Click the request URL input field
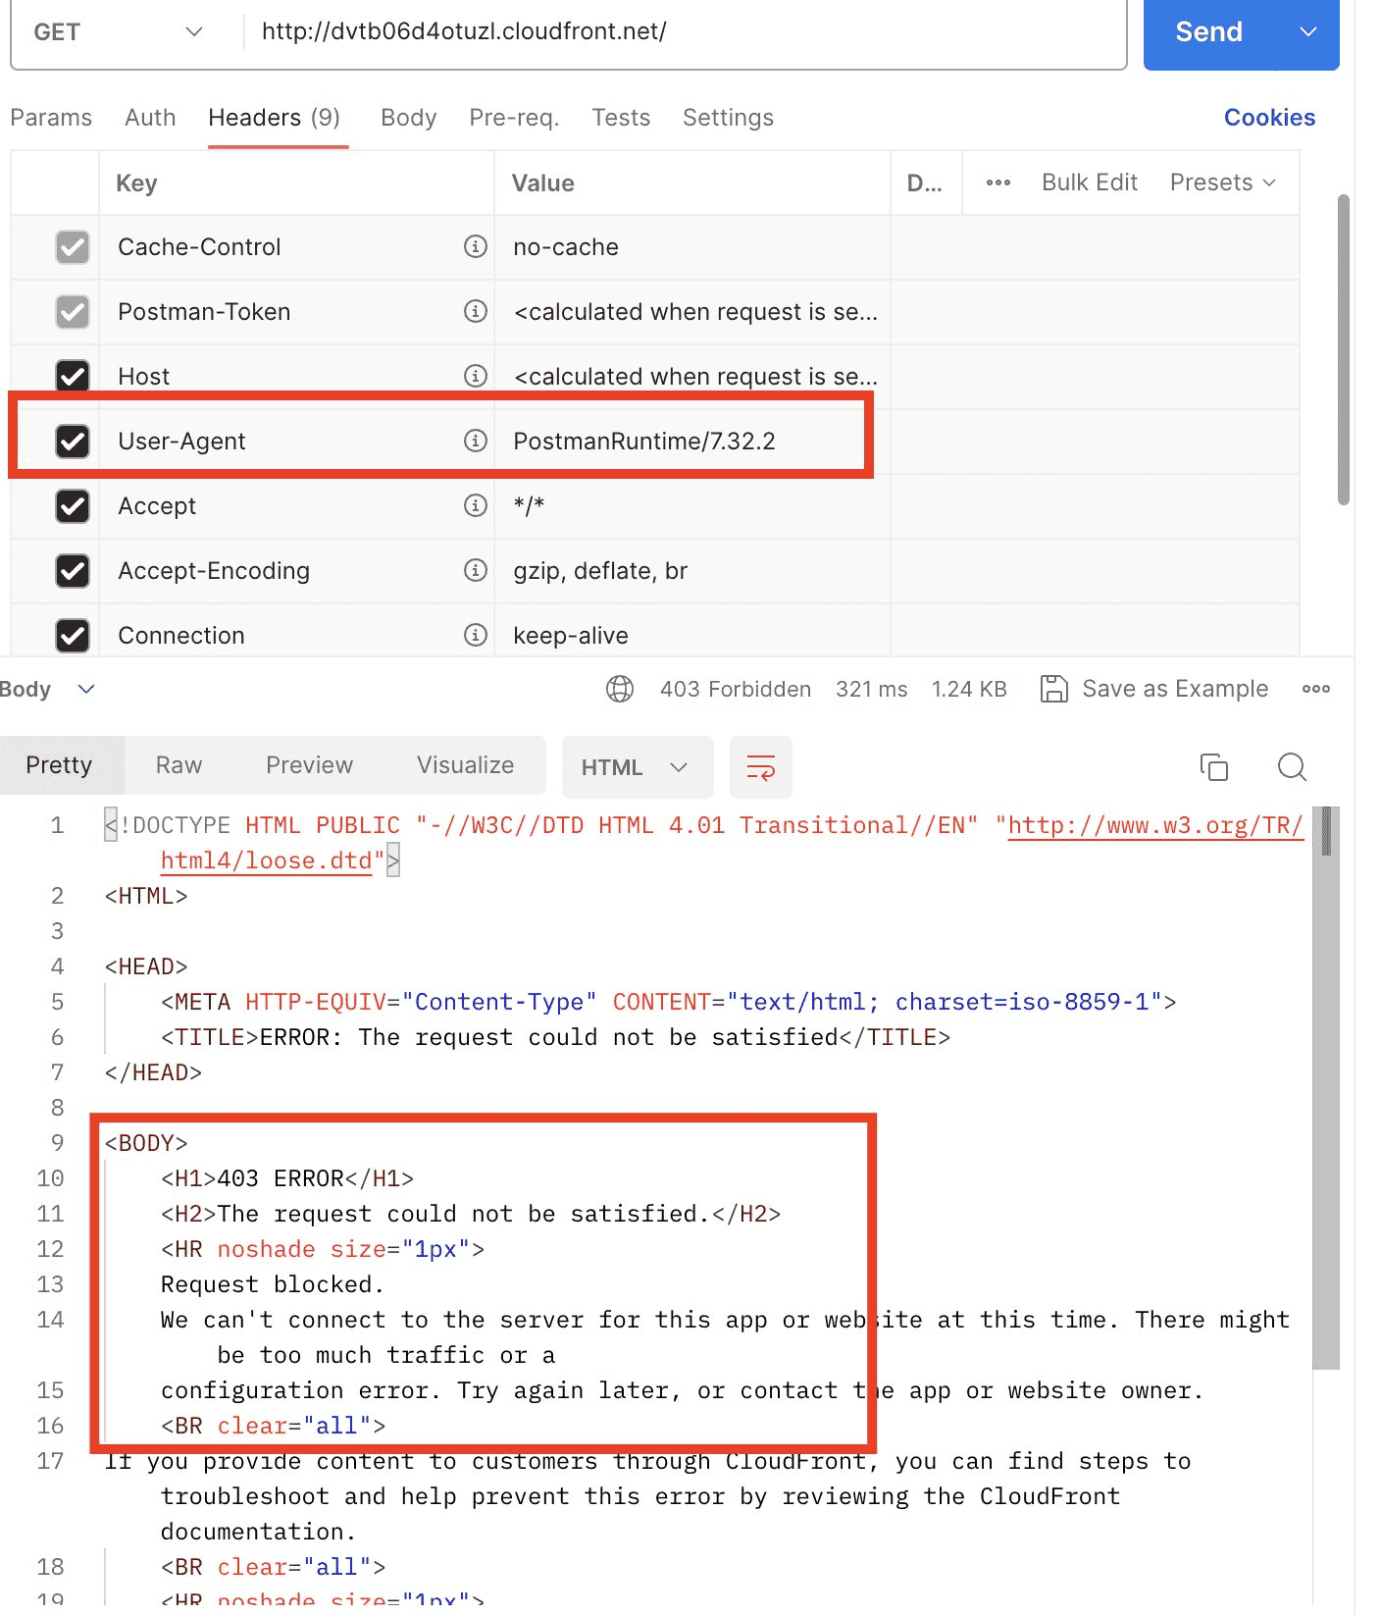The width and height of the screenshot is (1381, 1615). coord(685,31)
